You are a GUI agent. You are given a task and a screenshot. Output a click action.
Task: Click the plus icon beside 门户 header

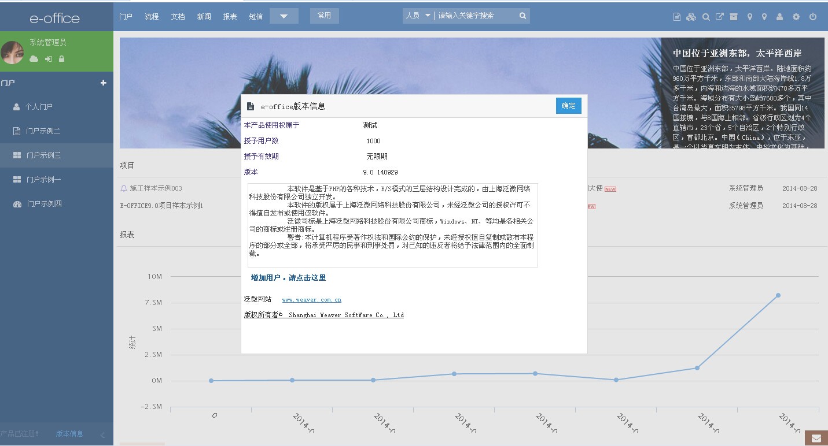104,83
